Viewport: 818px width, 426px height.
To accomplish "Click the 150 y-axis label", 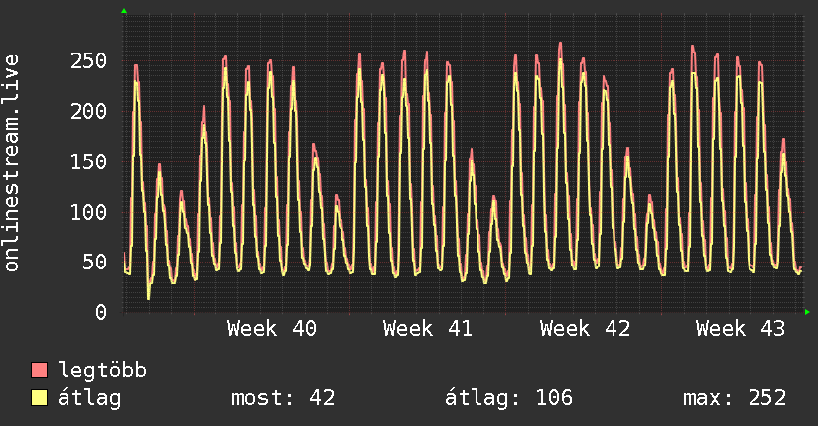I will (88, 161).
